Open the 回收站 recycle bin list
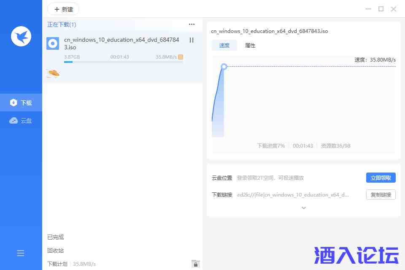405x270 pixels. (x=56, y=251)
